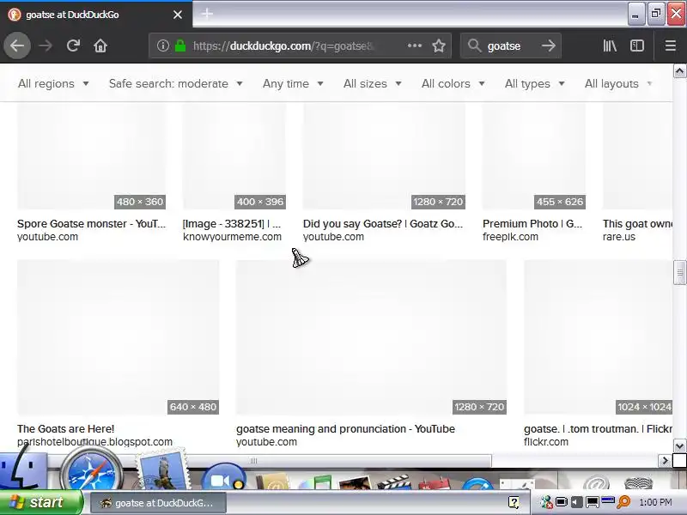Open the blue QuickTime dock icon
This screenshot has height=515, width=687.
(477, 483)
